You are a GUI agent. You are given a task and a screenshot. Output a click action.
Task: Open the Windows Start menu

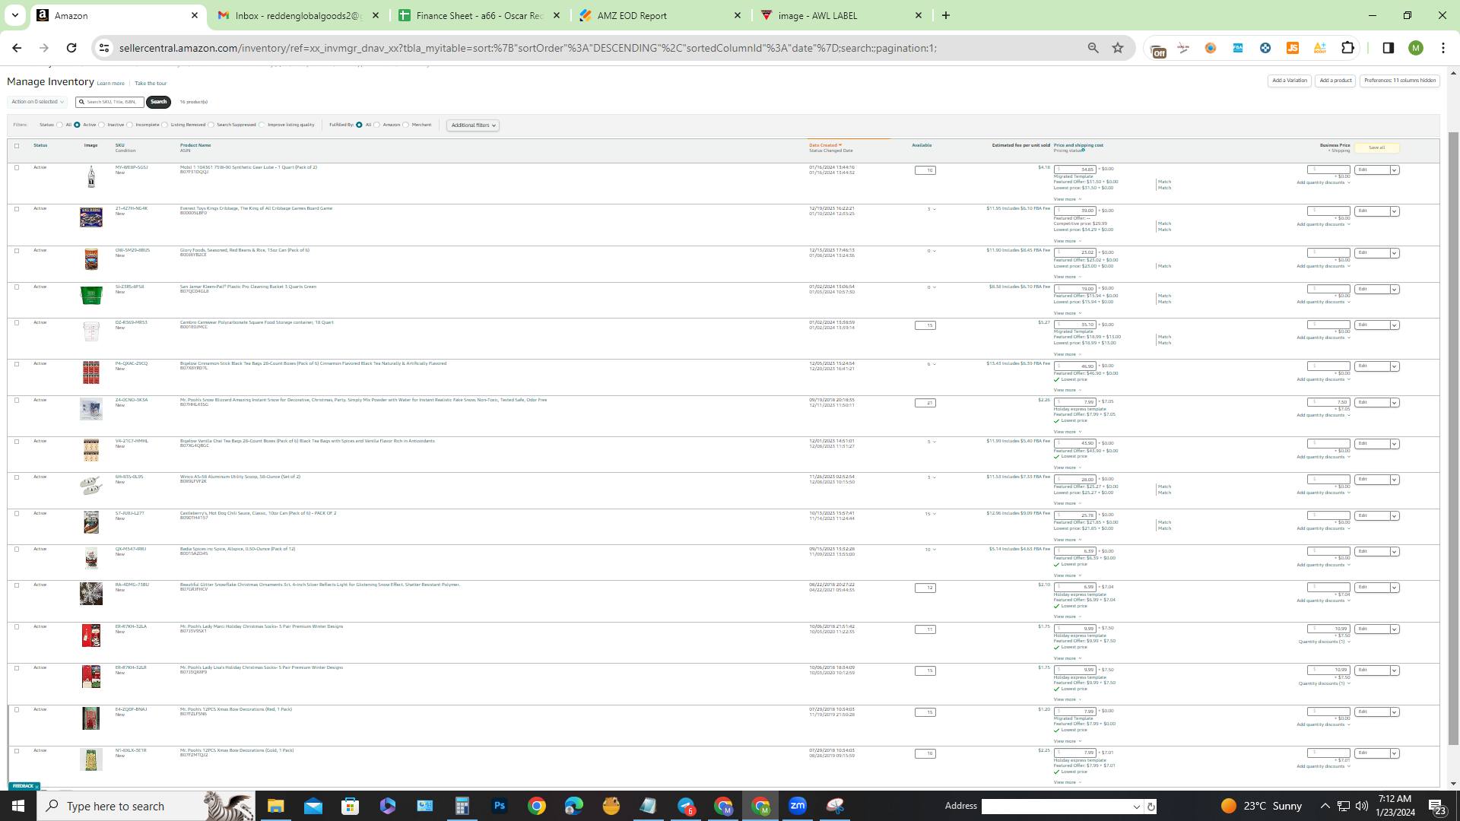pos(18,806)
